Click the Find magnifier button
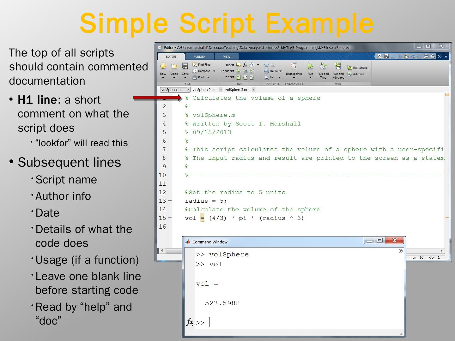This screenshot has height=341, width=455. pos(270,77)
